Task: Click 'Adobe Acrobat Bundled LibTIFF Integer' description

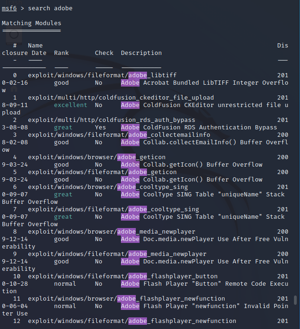Action: point(190,83)
